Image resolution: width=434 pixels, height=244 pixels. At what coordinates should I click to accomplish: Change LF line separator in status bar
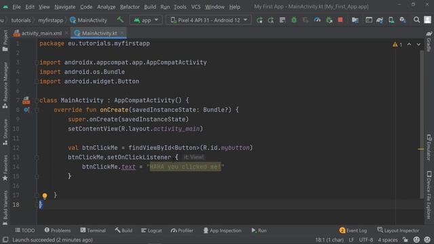pos(351,239)
